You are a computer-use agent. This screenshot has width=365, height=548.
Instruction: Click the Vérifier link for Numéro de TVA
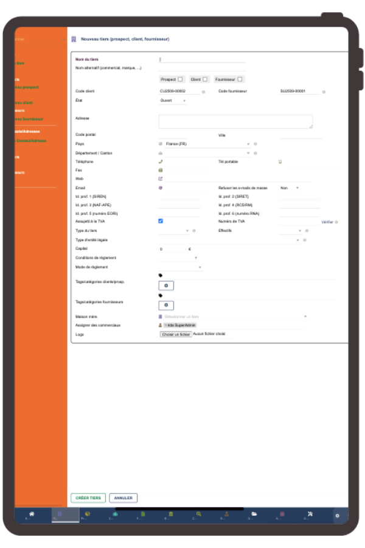click(x=327, y=222)
